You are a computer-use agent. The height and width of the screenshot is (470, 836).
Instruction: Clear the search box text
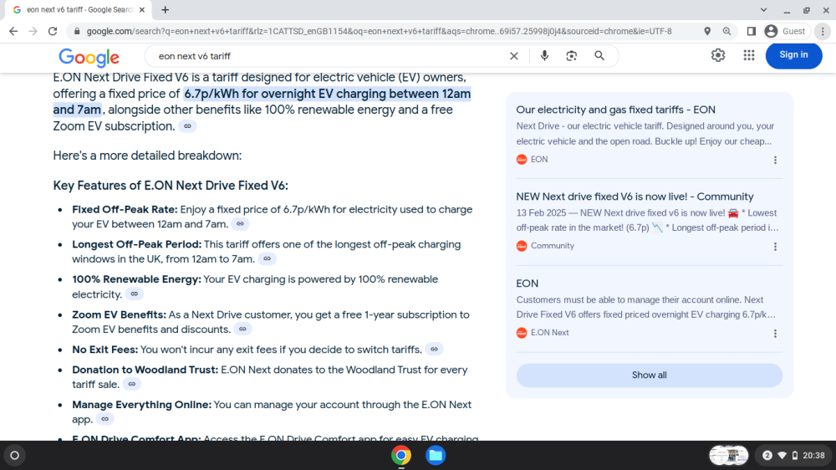click(513, 56)
